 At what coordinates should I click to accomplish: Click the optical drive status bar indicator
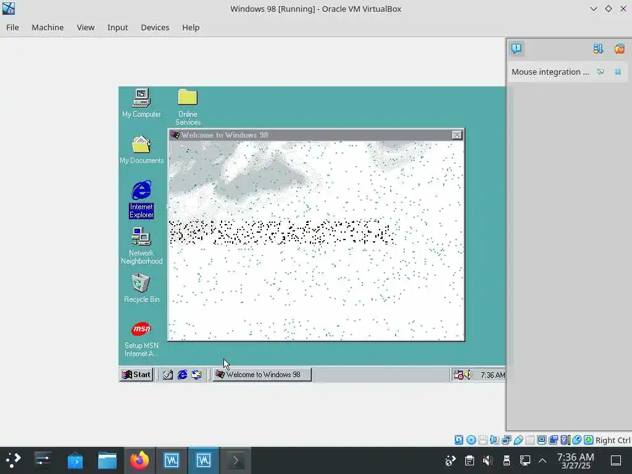(x=471, y=439)
